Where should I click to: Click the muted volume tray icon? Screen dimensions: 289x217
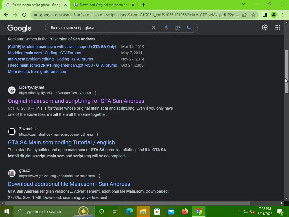(x=253, y=212)
